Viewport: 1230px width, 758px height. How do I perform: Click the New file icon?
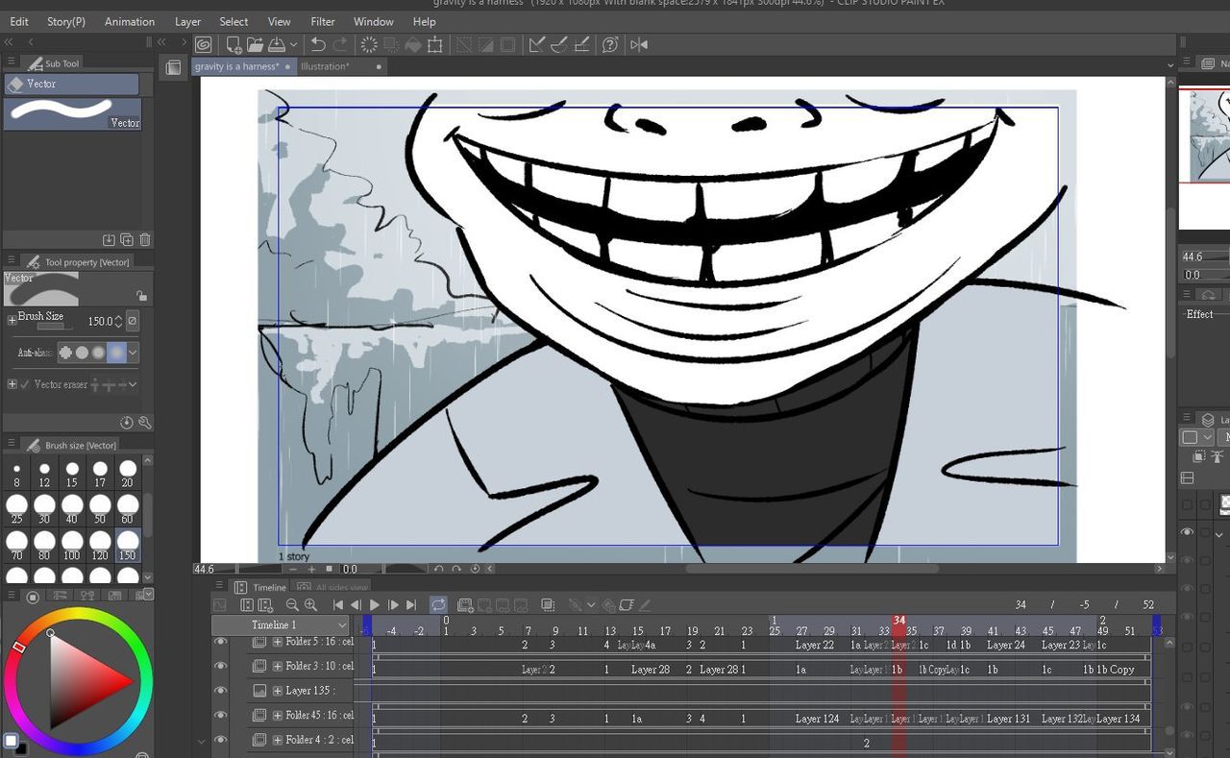tap(234, 44)
